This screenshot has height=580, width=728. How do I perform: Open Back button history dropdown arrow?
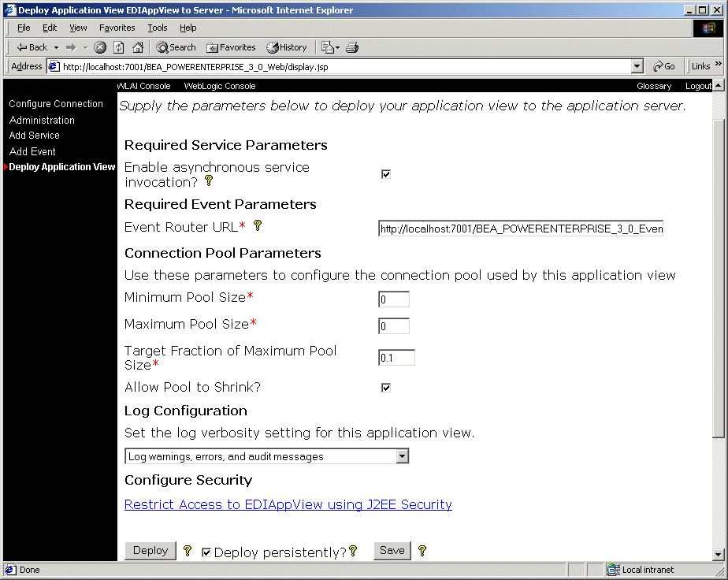[56, 47]
